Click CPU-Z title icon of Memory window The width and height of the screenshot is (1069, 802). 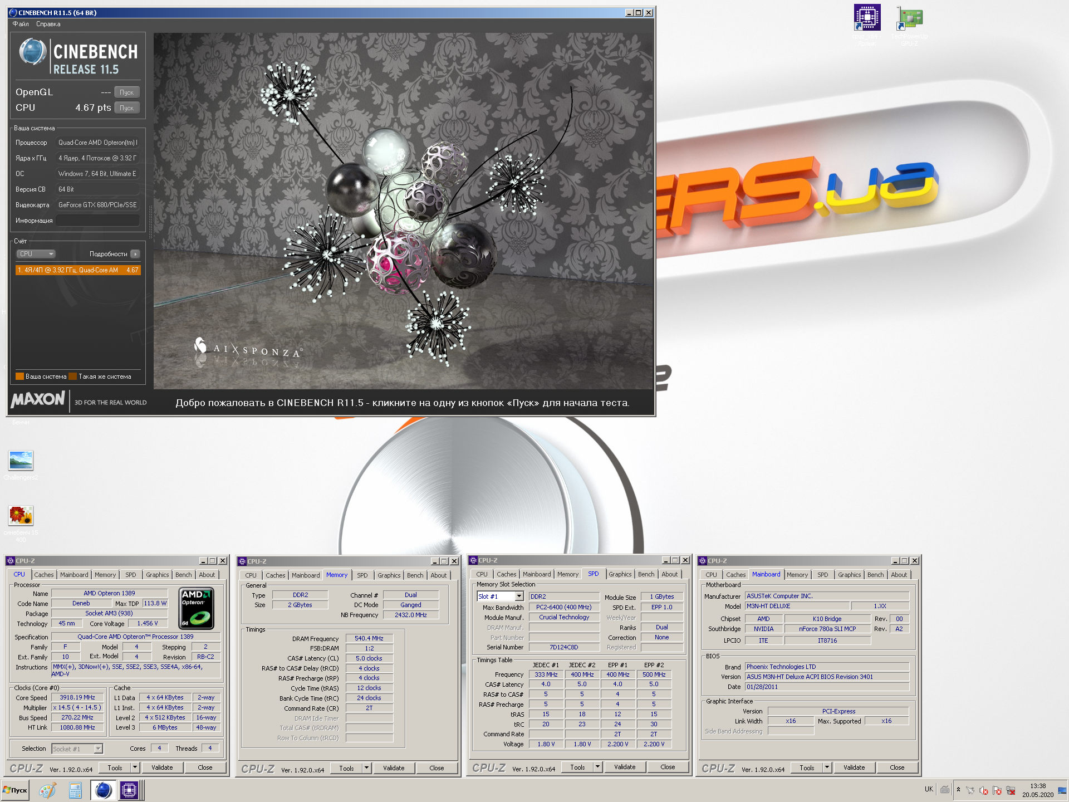pos(242,561)
